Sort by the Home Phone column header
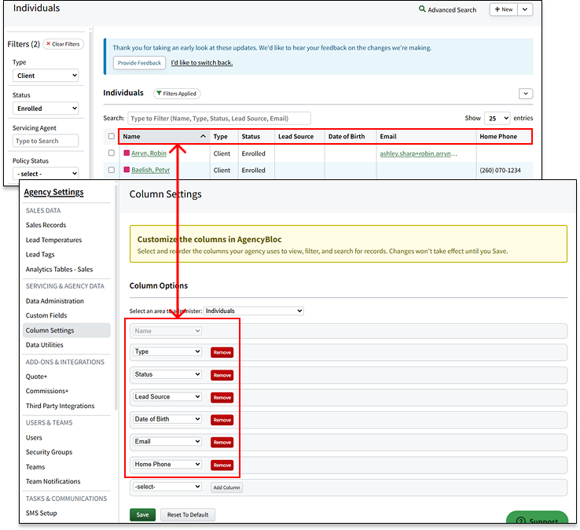 [x=498, y=137]
